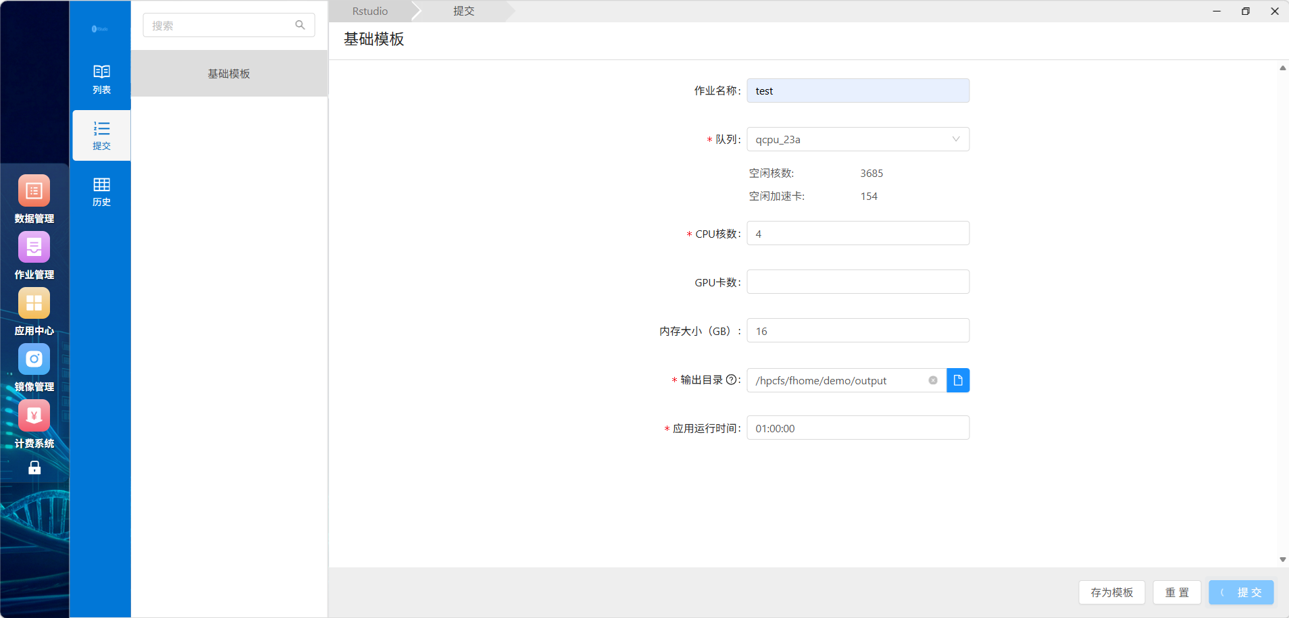Image resolution: width=1289 pixels, height=618 pixels.
Task: Select the 基础模板 template entry
Action: coord(229,74)
